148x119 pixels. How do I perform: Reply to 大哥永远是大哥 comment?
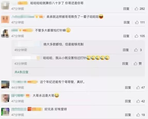[128, 101]
